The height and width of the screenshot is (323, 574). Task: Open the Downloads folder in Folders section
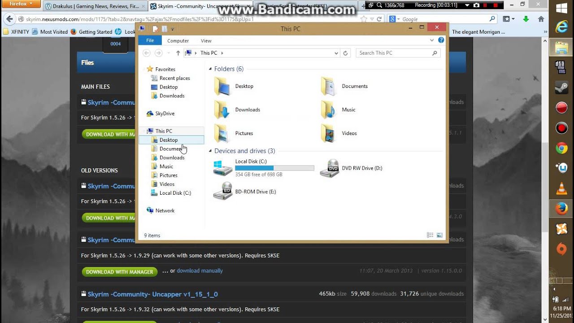pos(222,110)
